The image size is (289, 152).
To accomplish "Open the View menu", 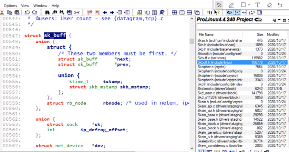I will 25,6.
